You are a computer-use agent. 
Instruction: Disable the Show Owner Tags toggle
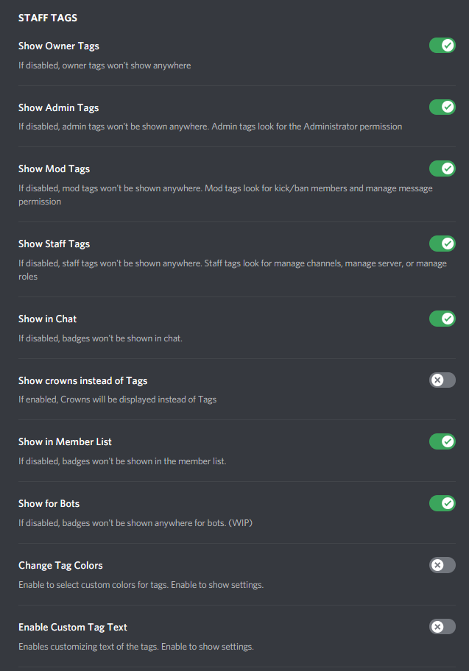tap(442, 46)
